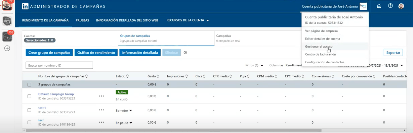Image resolution: width=413 pixels, height=133 pixels.
Task: Select the Cuentas panel tab
Action: click(x=70, y=38)
